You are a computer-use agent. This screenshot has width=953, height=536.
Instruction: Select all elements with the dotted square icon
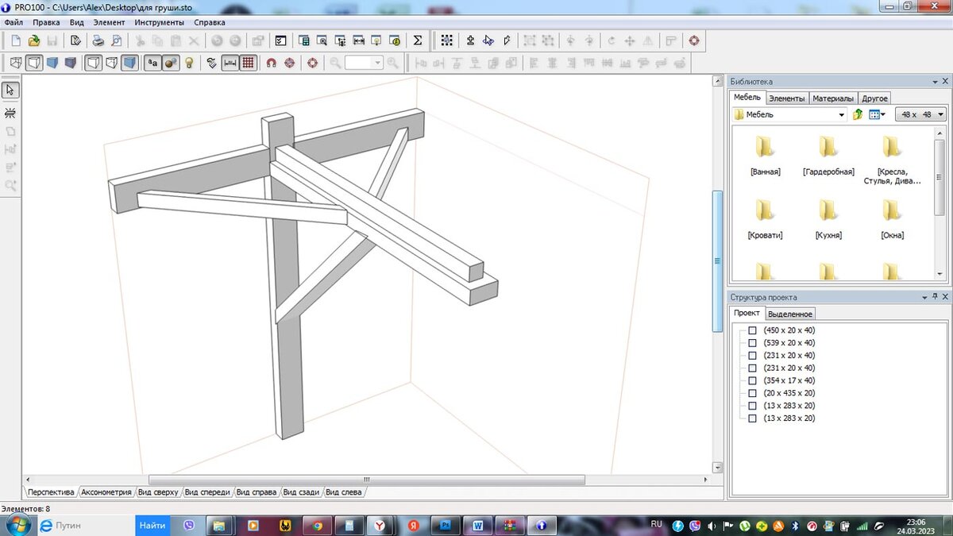click(x=447, y=40)
